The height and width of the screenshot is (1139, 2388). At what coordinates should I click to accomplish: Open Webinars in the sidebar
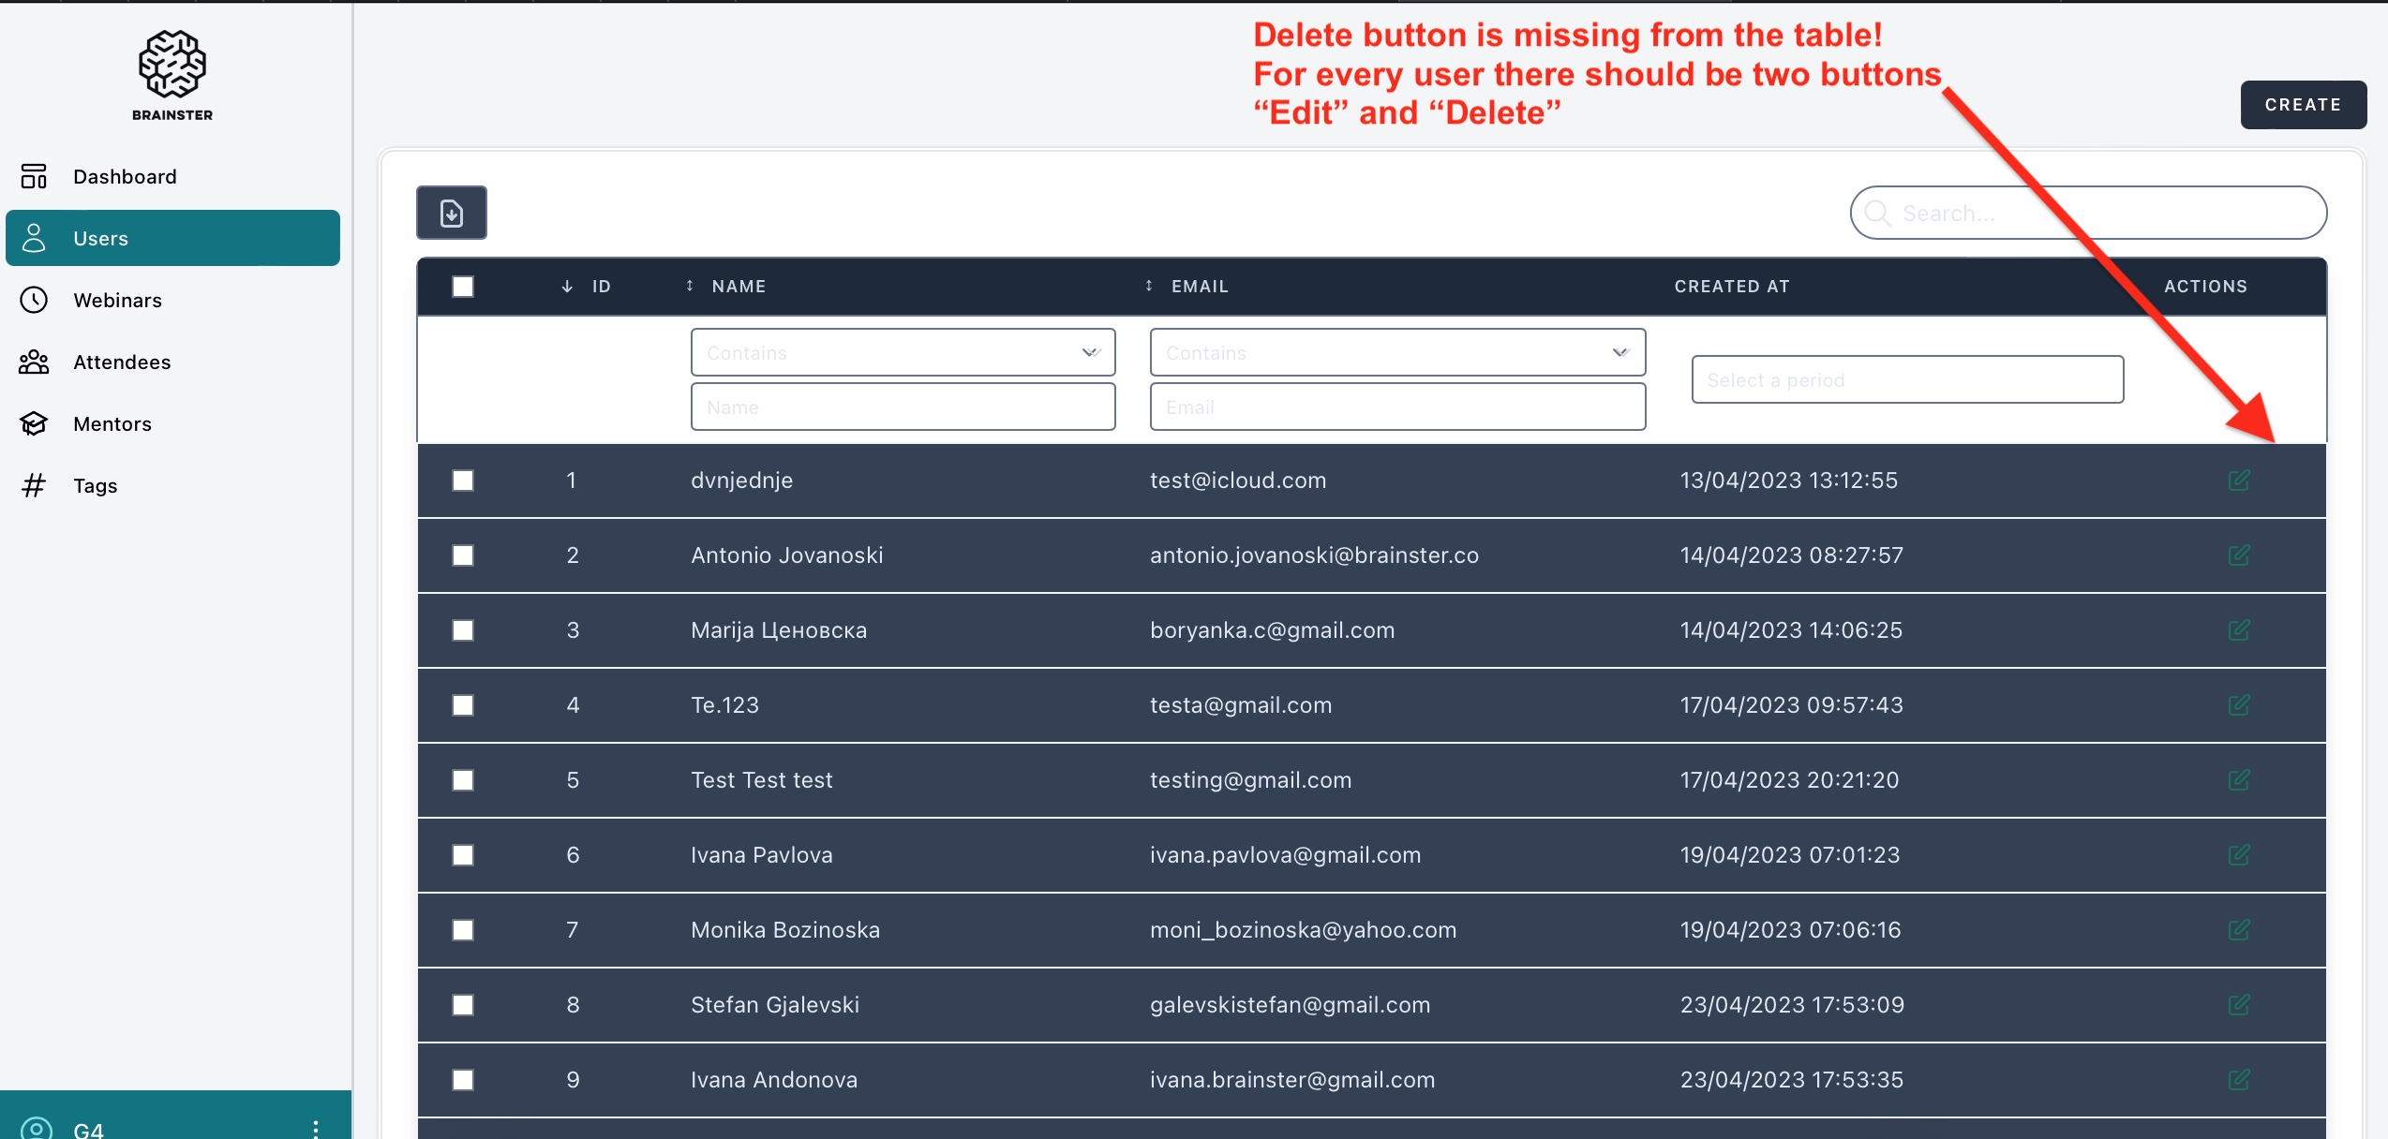118,301
